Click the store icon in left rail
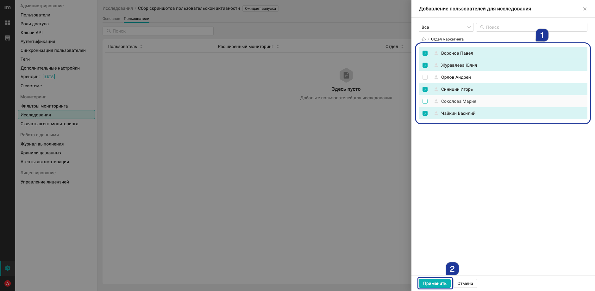Image resolution: width=595 pixels, height=291 pixels. [x=8, y=38]
